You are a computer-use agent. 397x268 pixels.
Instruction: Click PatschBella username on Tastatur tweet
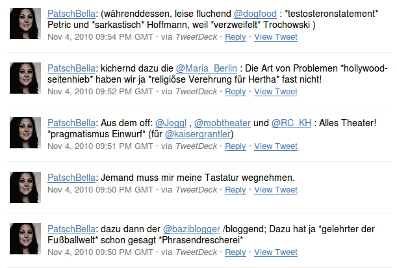71,178
